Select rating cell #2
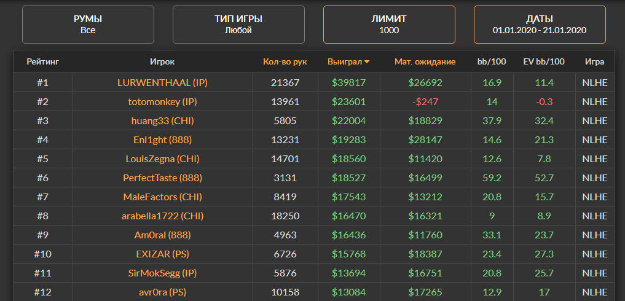The height and width of the screenshot is (301, 625). (42, 101)
